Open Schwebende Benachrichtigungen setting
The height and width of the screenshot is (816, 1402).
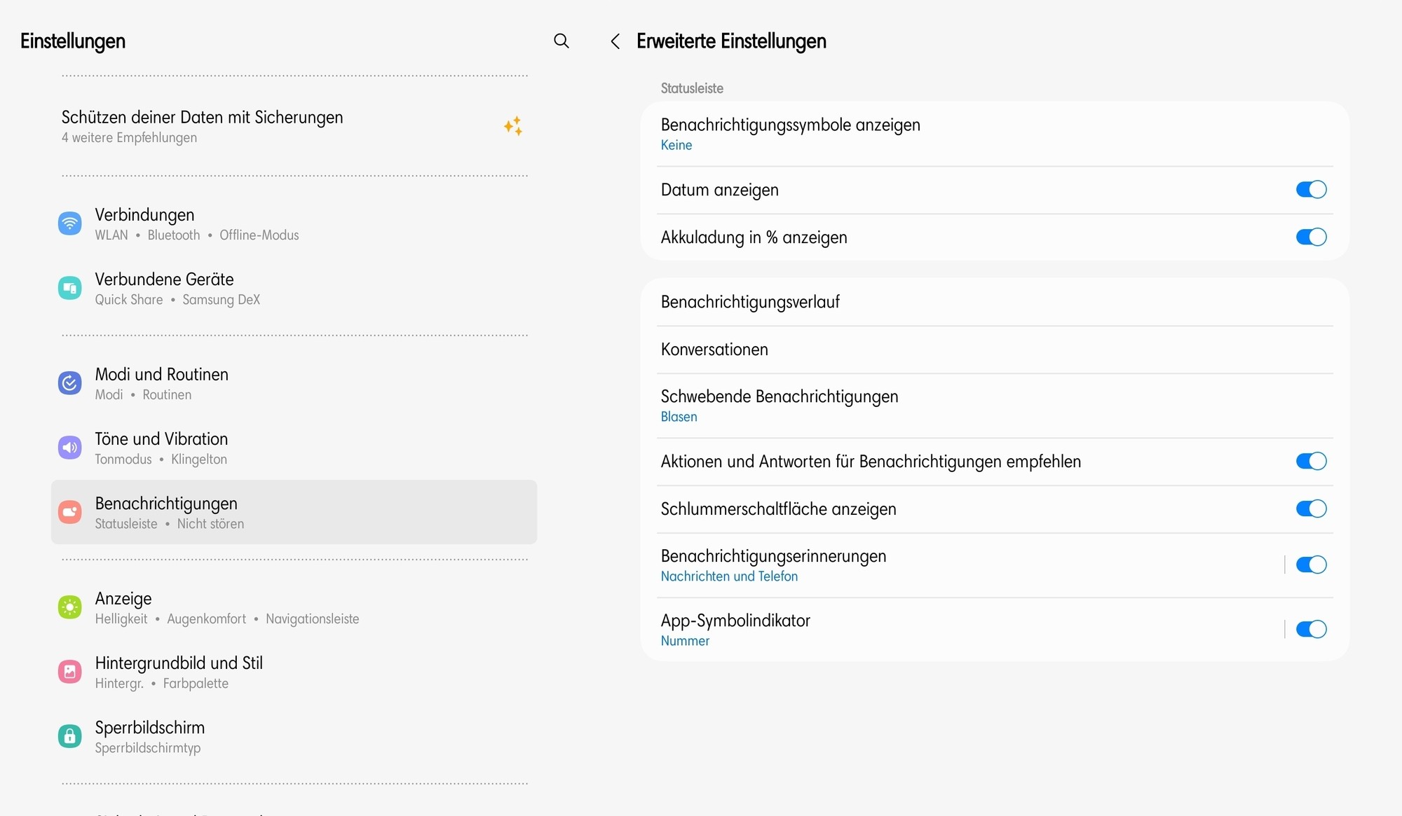tap(995, 406)
